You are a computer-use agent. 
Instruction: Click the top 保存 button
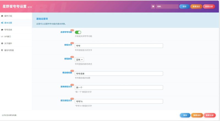click(x=184, y=6)
